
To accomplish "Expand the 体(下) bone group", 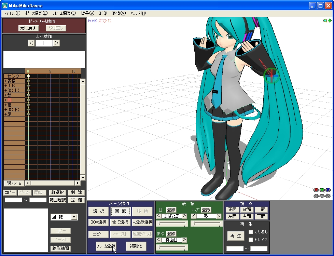I will [5, 110].
